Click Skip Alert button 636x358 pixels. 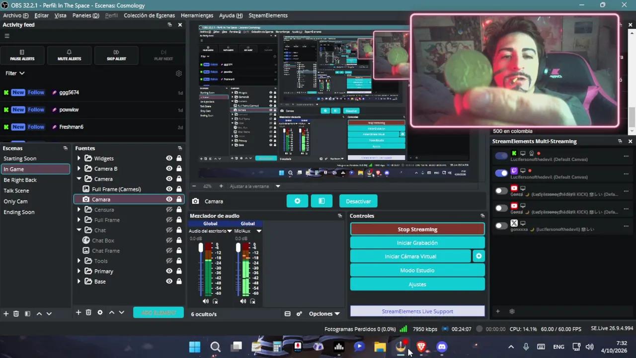point(116,55)
